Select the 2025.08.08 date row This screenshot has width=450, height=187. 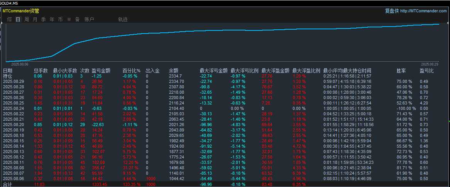(13, 168)
